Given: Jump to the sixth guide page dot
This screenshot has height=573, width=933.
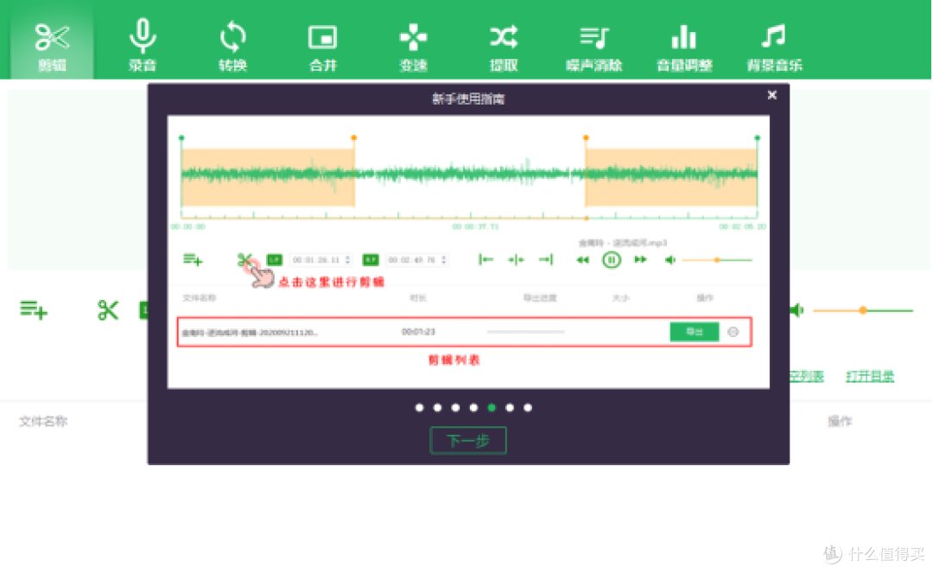Looking at the screenshot, I should [510, 408].
